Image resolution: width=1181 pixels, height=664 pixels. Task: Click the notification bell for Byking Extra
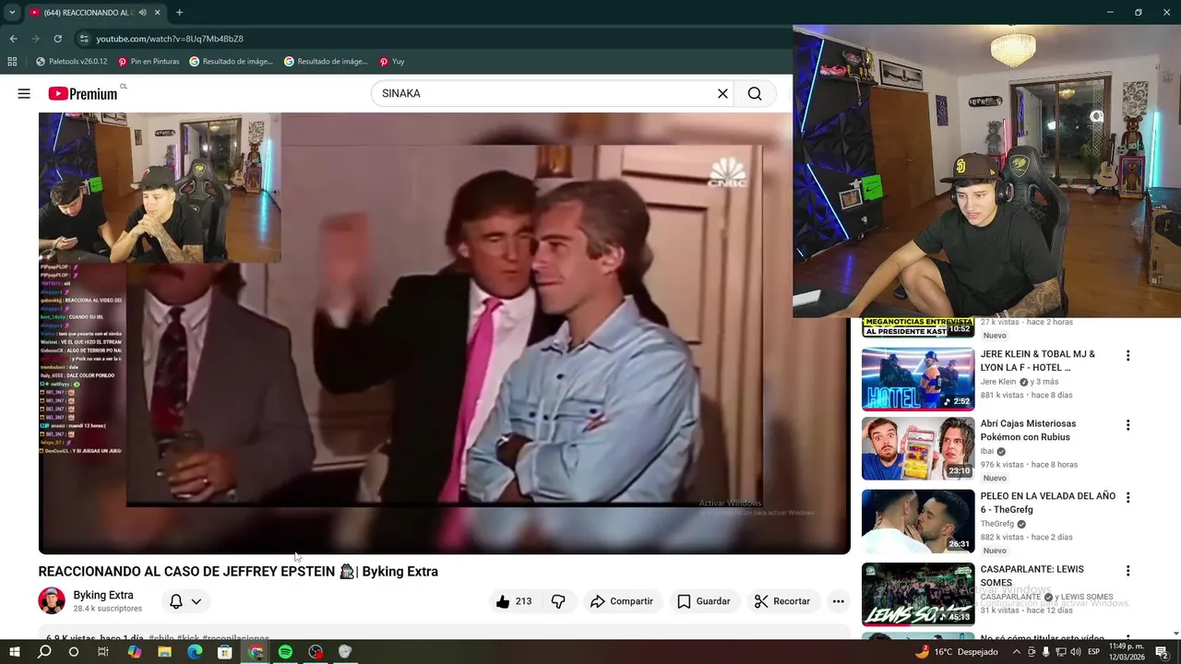(x=175, y=601)
